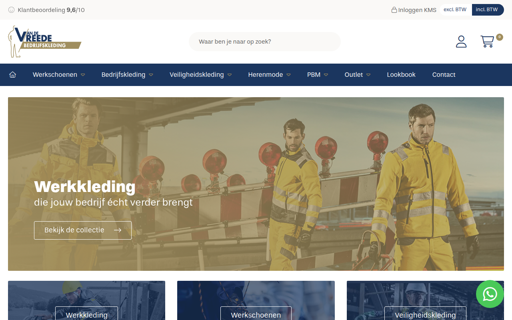Open the Herenmode menu item

coord(266,75)
